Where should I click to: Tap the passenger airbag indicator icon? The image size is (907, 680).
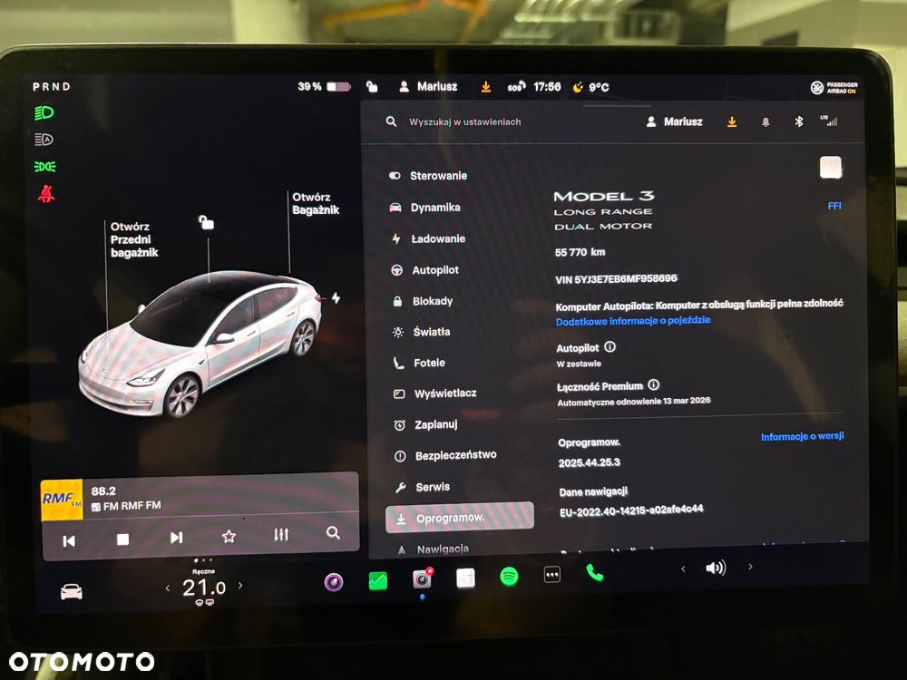pyautogui.click(x=834, y=88)
